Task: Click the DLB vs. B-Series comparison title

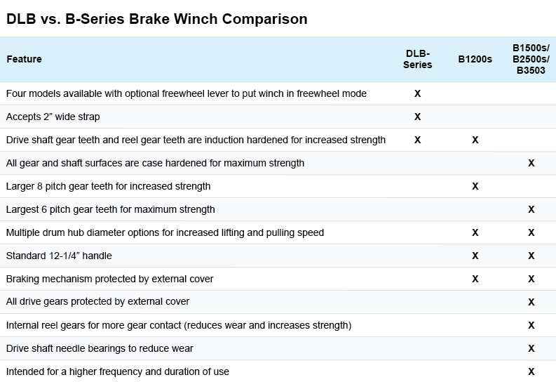Action: point(157,19)
